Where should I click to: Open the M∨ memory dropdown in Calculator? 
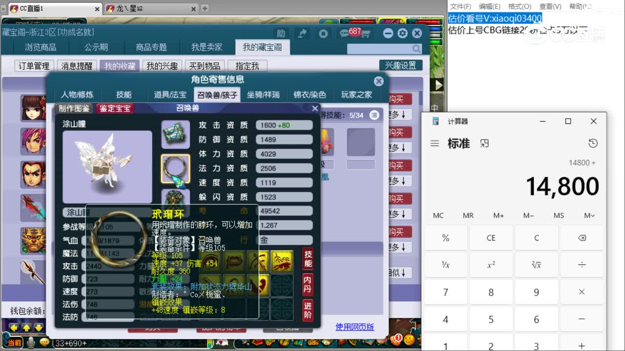589,215
